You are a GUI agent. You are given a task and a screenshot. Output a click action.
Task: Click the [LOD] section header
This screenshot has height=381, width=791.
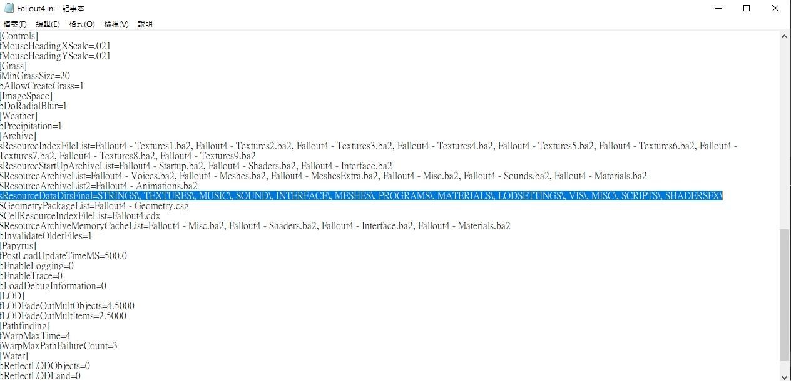13,296
